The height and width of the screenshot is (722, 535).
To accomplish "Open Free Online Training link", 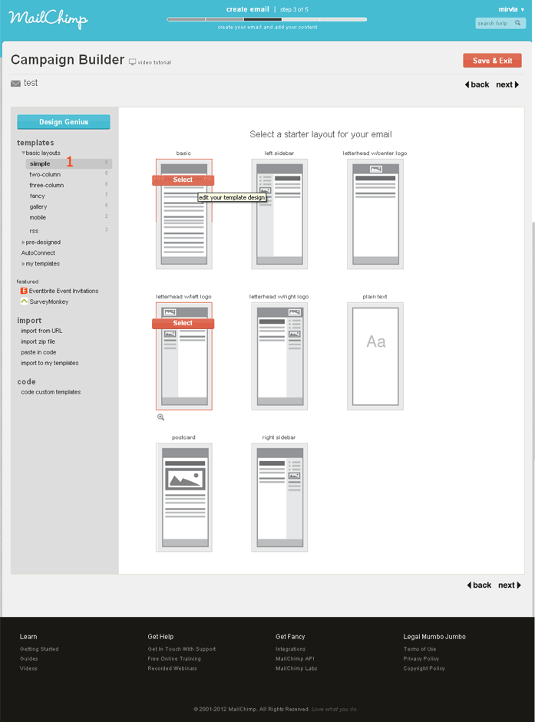I will click(x=174, y=658).
